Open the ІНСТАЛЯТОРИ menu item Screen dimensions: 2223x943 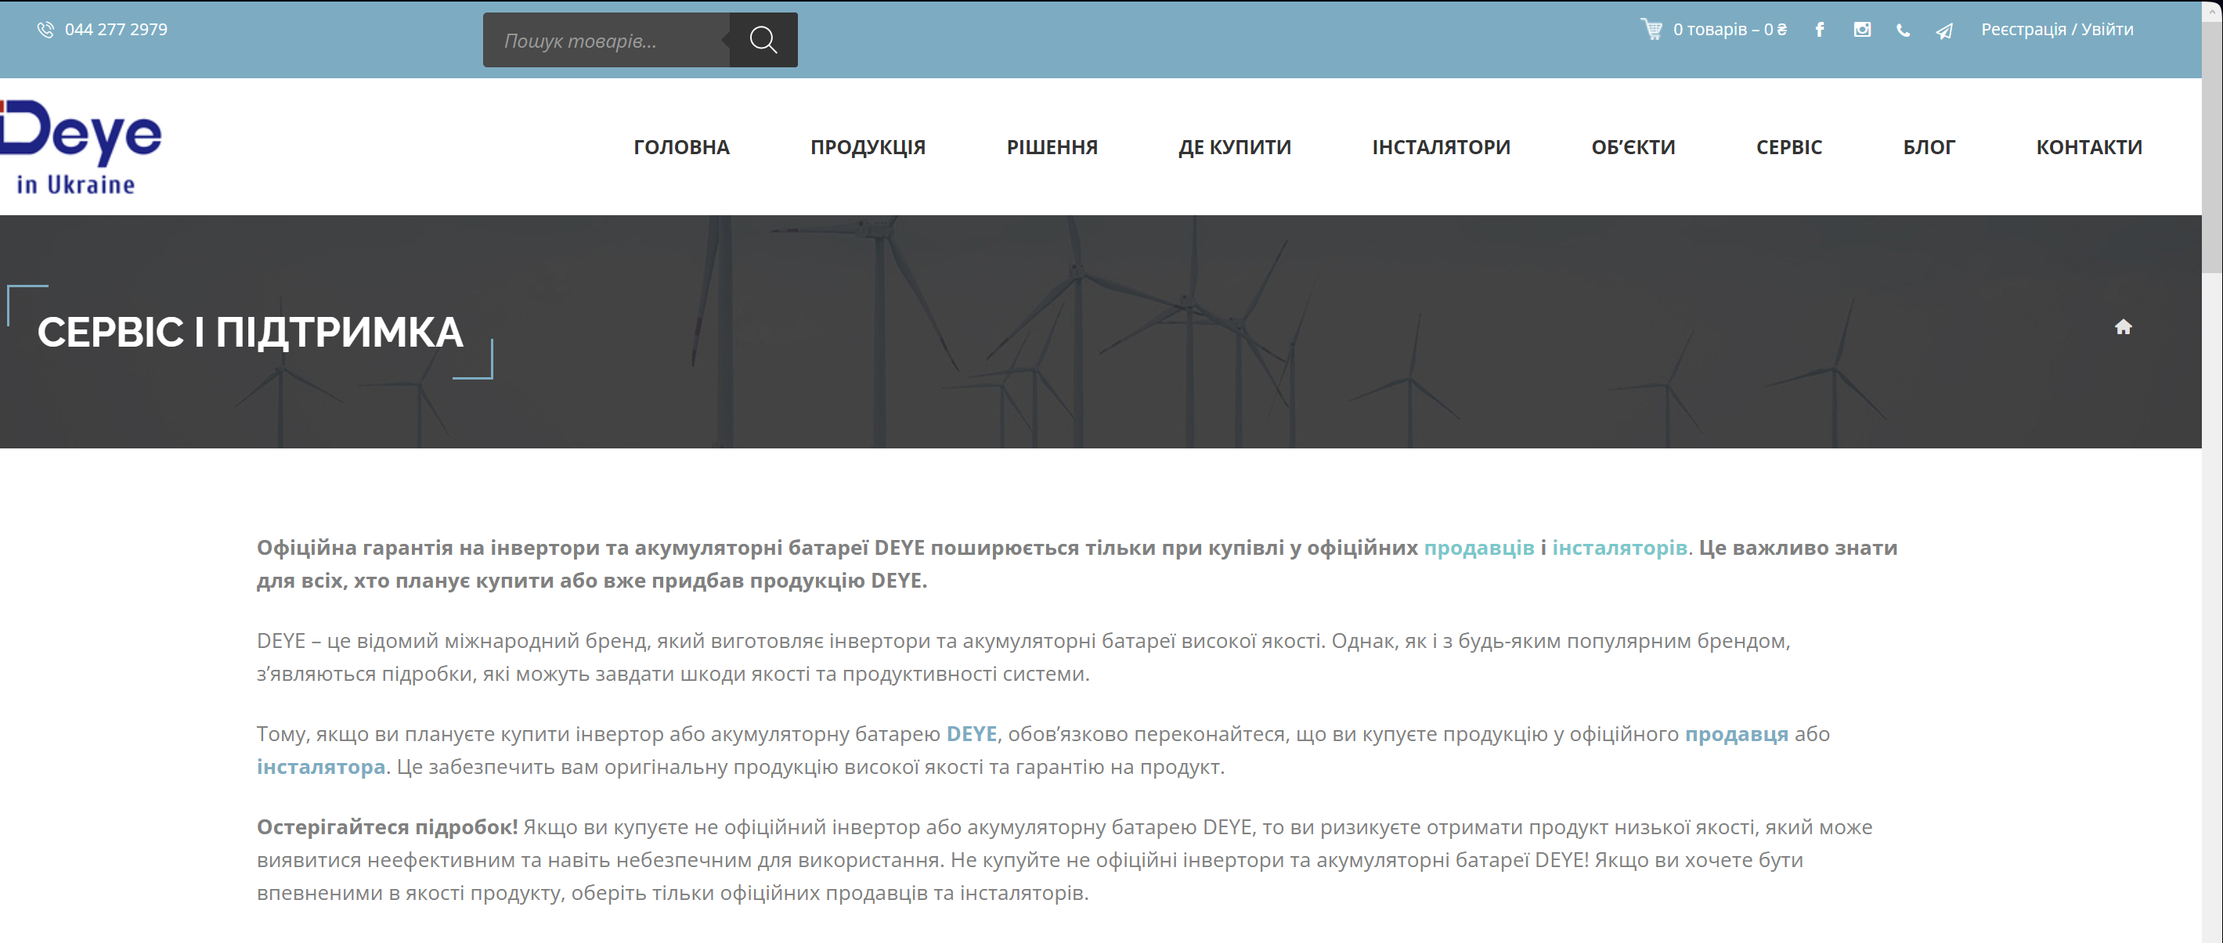[1442, 148]
